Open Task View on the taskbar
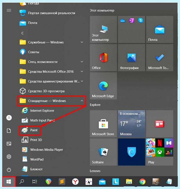The image size is (180, 189). point(35,181)
